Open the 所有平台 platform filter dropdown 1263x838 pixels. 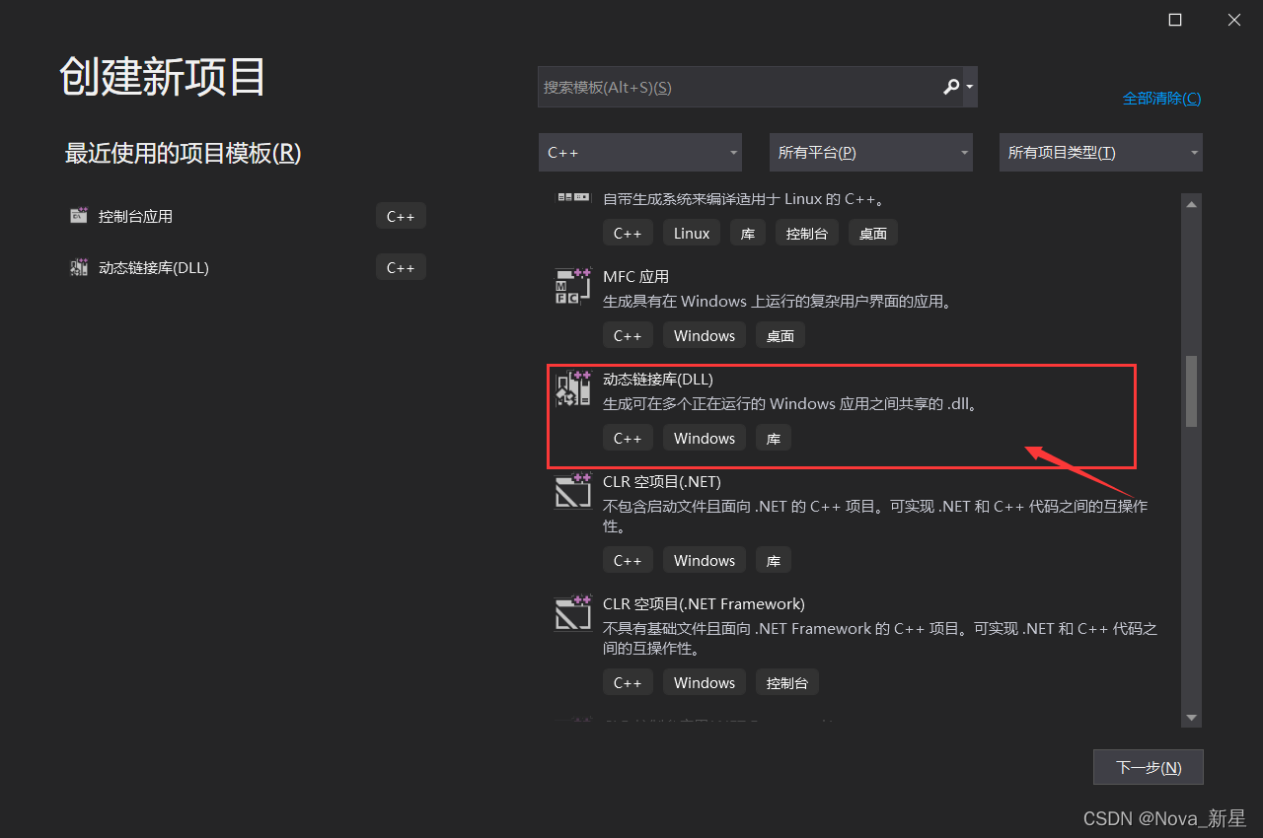coord(870,153)
